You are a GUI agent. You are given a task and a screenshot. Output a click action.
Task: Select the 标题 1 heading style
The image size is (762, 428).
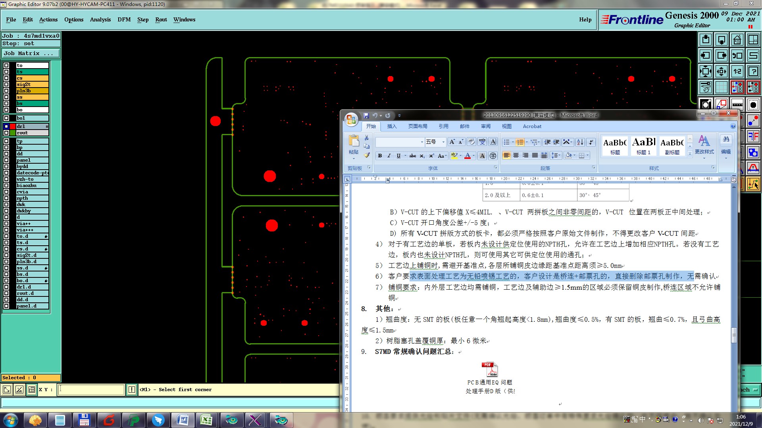(643, 146)
